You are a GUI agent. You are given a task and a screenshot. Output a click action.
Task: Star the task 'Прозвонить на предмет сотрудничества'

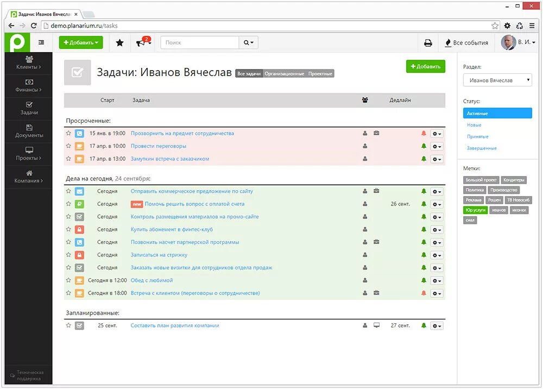tap(68, 133)
